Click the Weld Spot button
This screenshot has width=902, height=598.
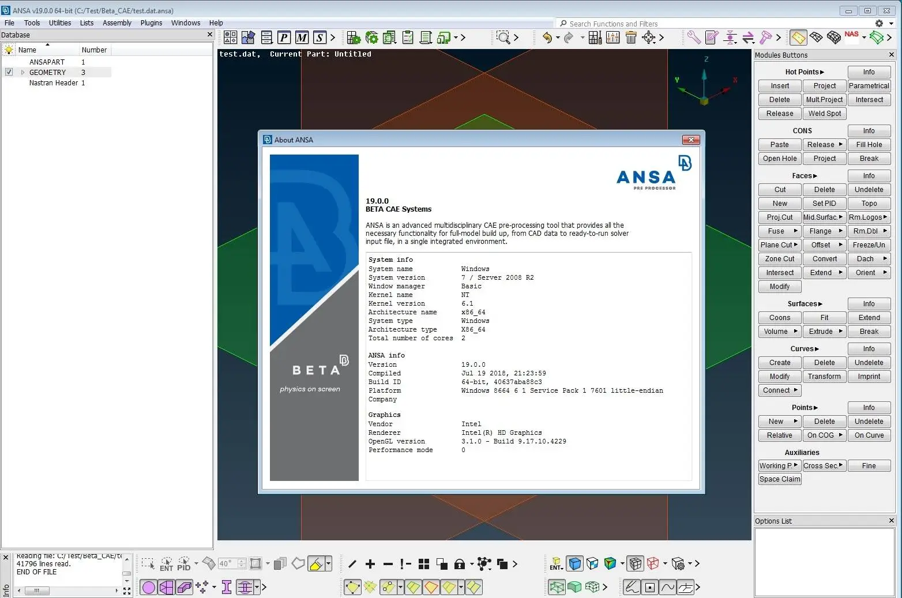pos(824,114)
